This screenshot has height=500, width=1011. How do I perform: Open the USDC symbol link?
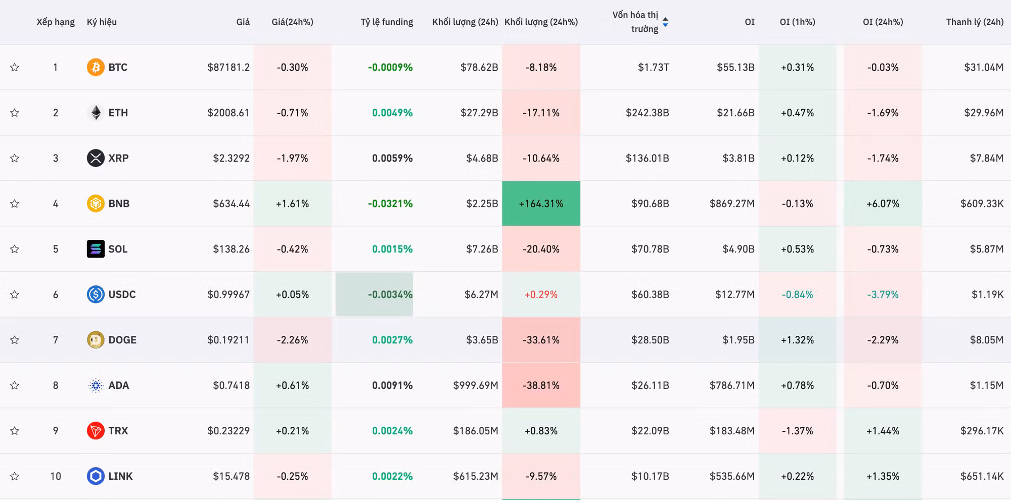(122, 294)
